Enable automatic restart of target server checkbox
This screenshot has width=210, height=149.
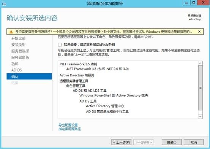[60, 44]
